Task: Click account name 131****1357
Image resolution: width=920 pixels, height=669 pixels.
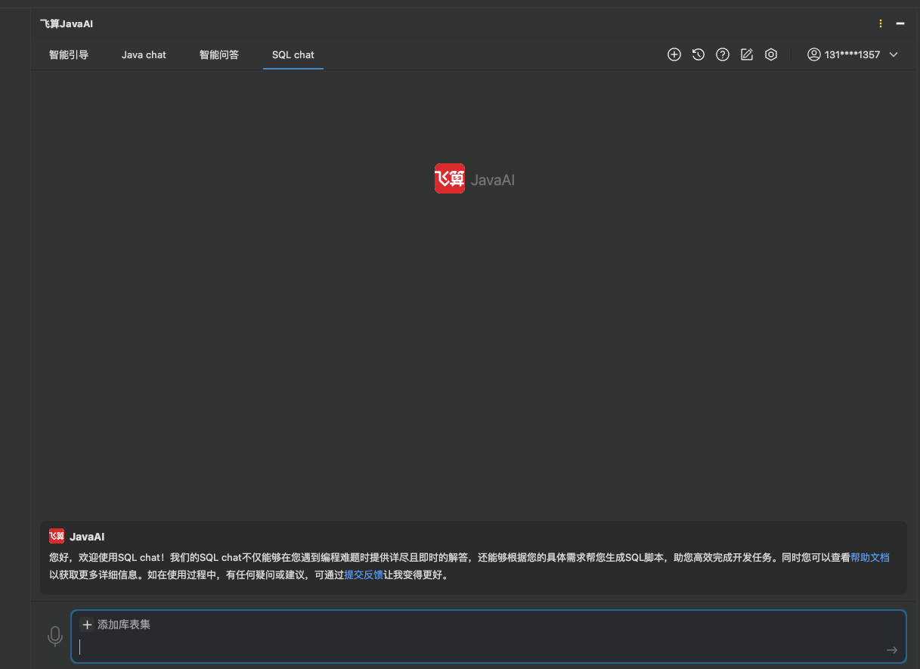Action: (853, 54)
